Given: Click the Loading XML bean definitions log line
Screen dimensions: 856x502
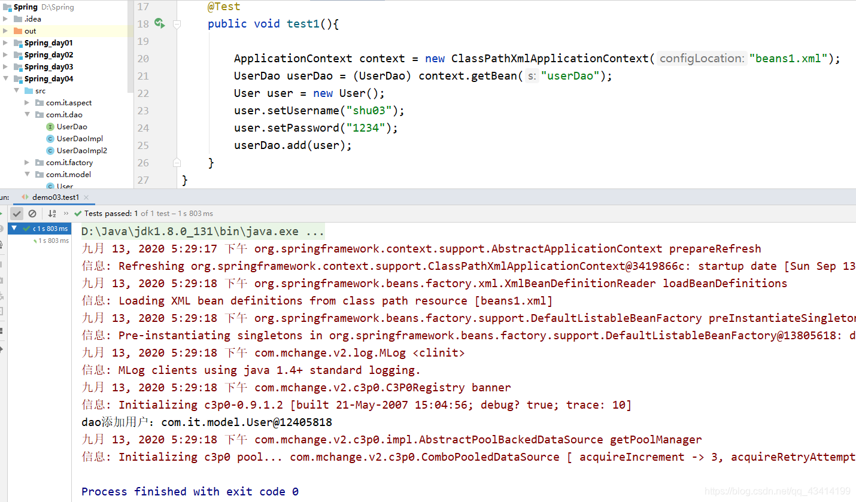Looking at the screenshot, I should (x=317, y=300).
